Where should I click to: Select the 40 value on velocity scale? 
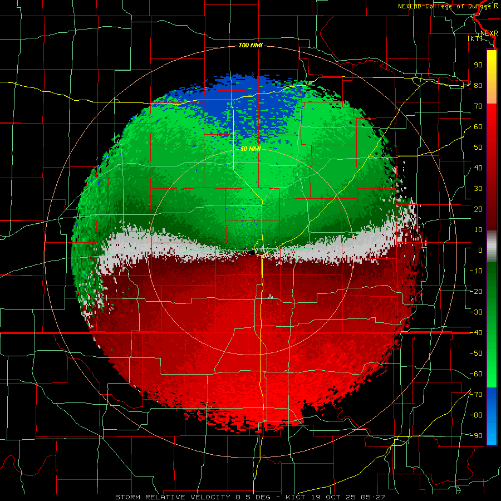[478, 168]
